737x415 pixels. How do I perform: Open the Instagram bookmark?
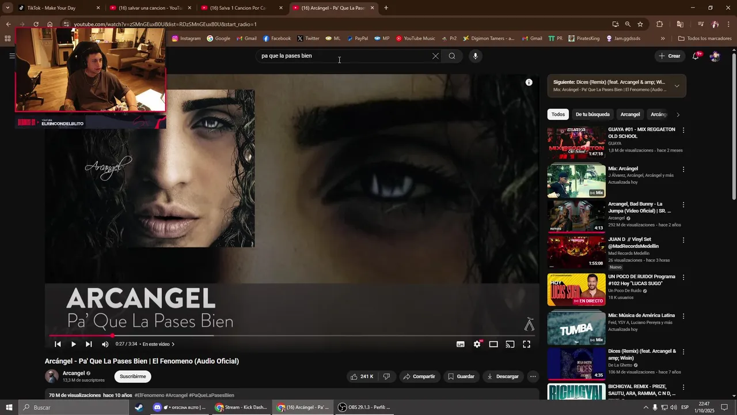point(186,39)
